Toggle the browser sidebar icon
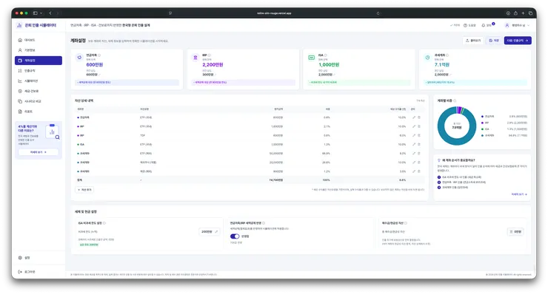 pos(36,13)
